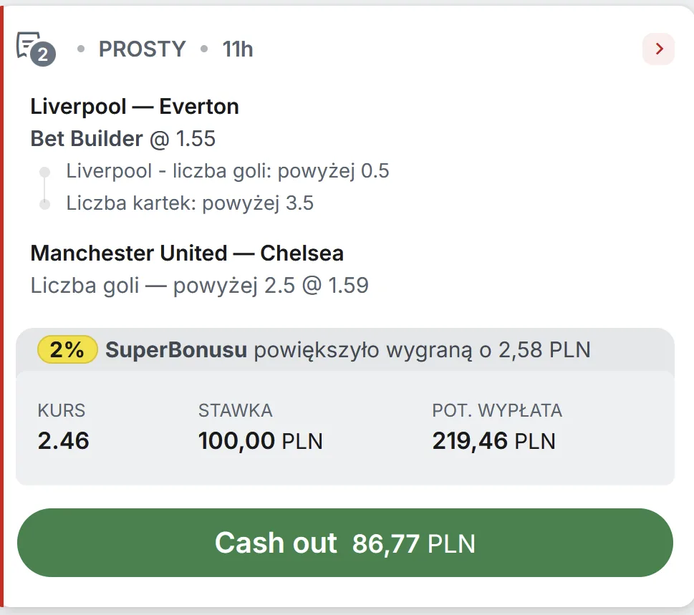Click the coupon ticket icon with counter badge
This screenshot has width=694, height=615.
pos(29,45)
